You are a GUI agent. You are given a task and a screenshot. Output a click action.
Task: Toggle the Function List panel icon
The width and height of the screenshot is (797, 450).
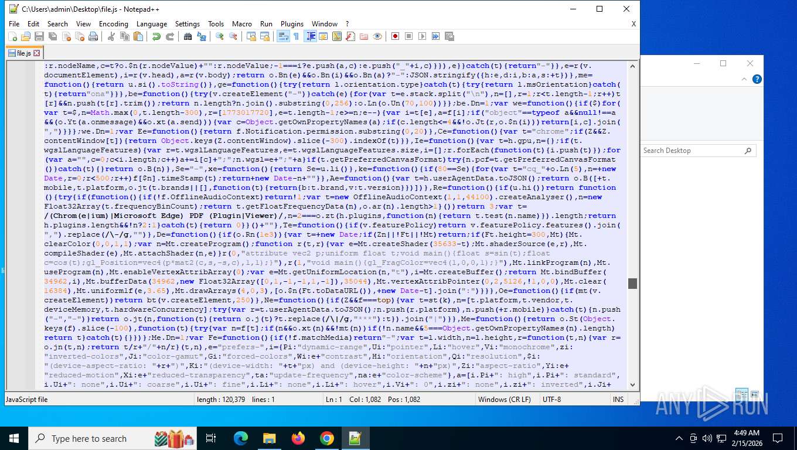[350, 36]
